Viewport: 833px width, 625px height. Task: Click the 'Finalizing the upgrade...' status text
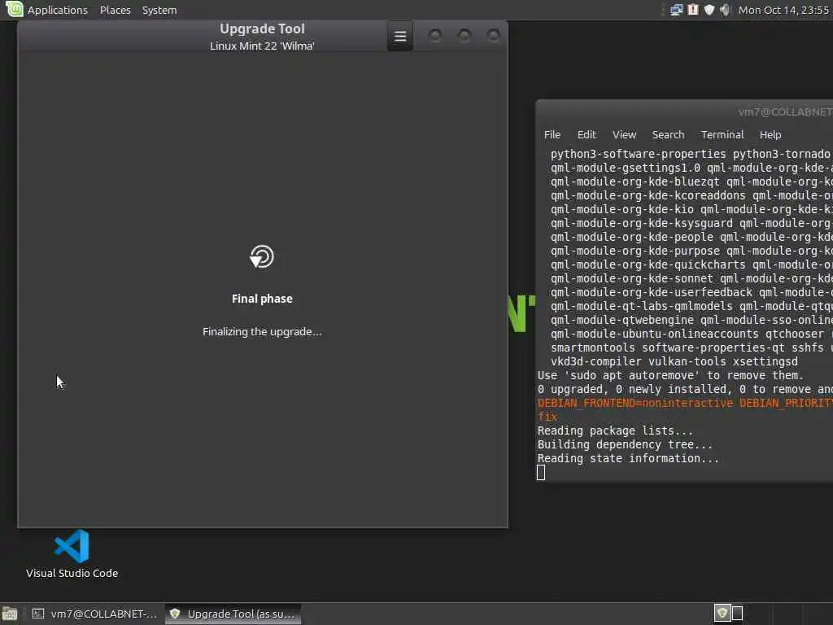click(x=262, y=332)
